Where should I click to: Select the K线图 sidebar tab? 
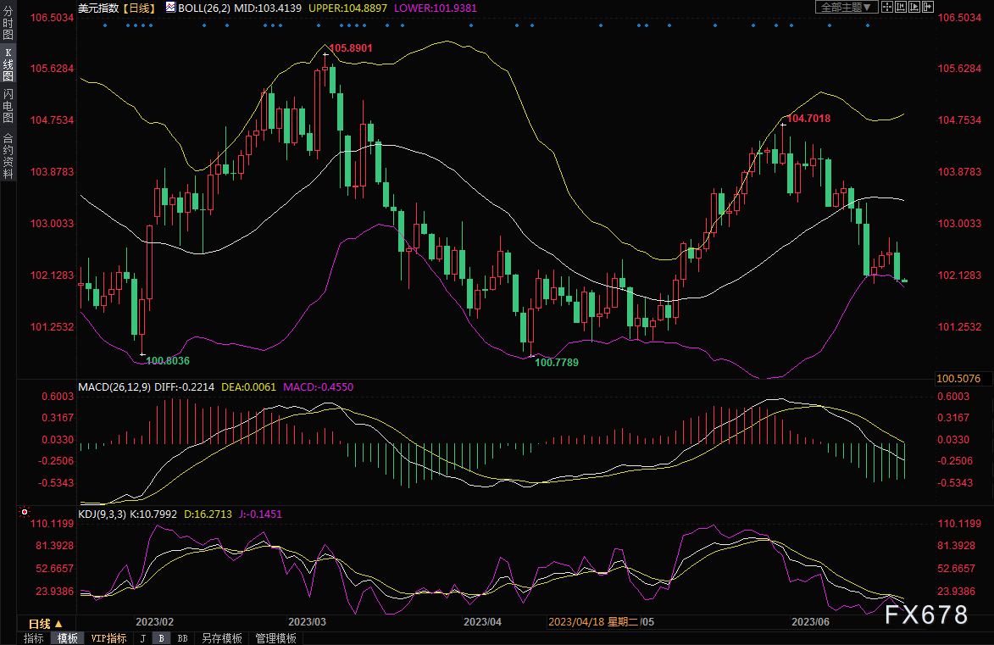pyautogui.click(x=8, y=64)
